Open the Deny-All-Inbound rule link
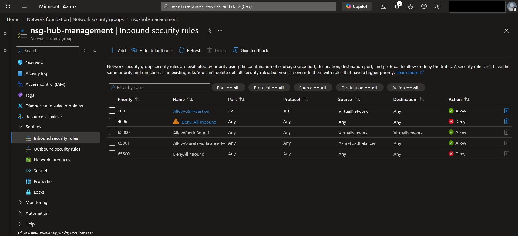The height and width of the screenshot is (236, 518). 199,122
